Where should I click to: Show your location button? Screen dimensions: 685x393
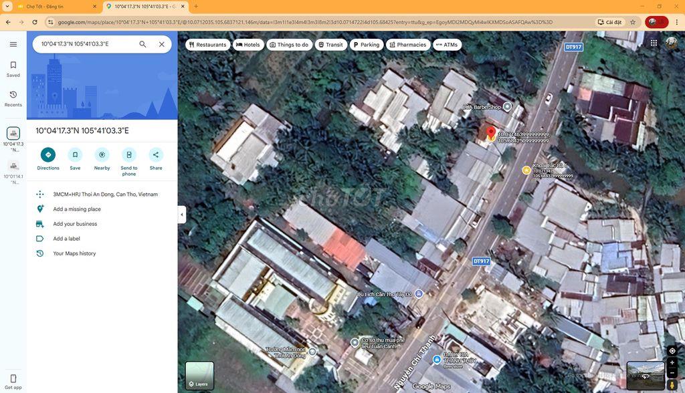pyautogui.click(x=672, y=351)
